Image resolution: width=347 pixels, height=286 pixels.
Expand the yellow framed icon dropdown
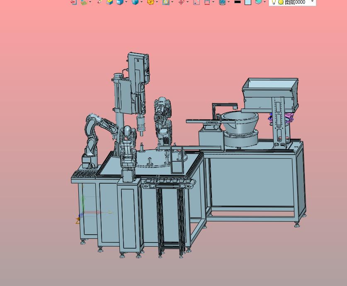[172, 2]
